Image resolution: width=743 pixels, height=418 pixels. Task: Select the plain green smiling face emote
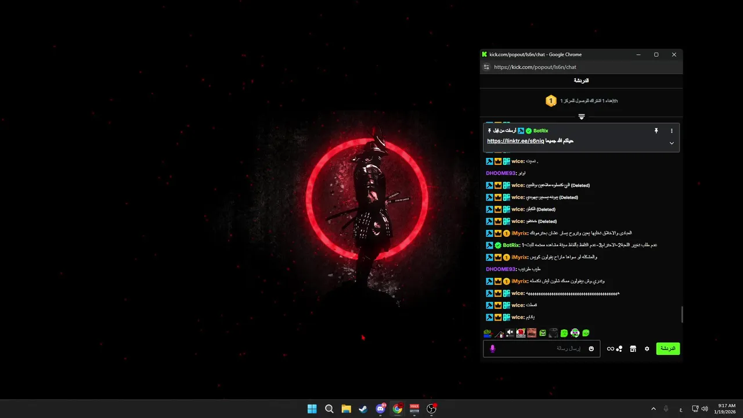pos(564,333)
